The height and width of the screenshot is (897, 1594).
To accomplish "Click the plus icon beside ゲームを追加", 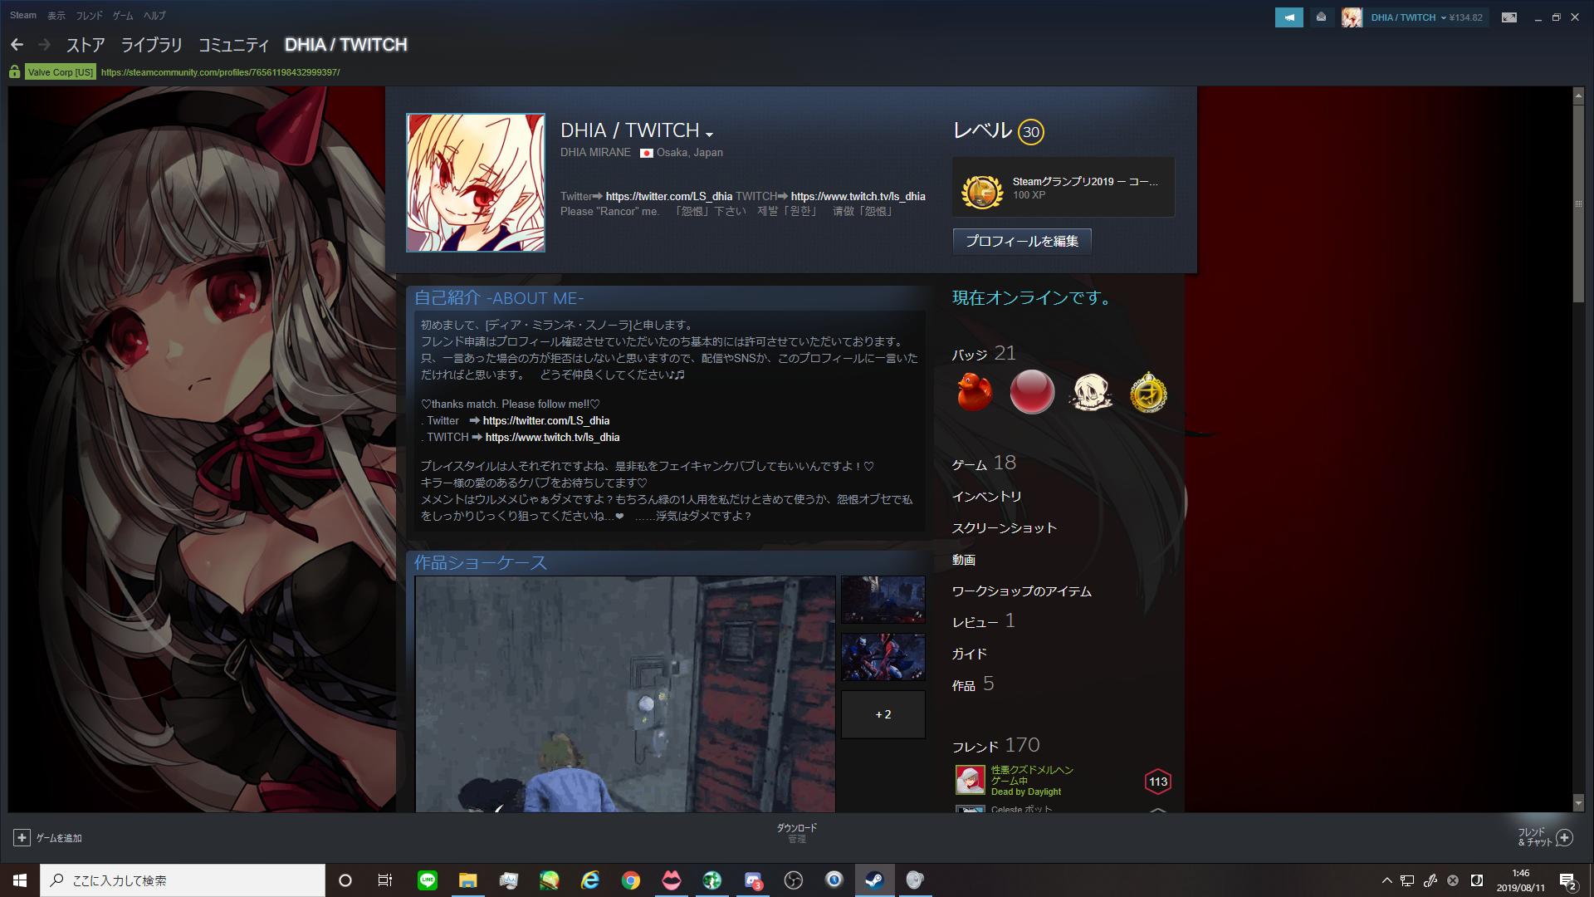I will click(22, 837).
